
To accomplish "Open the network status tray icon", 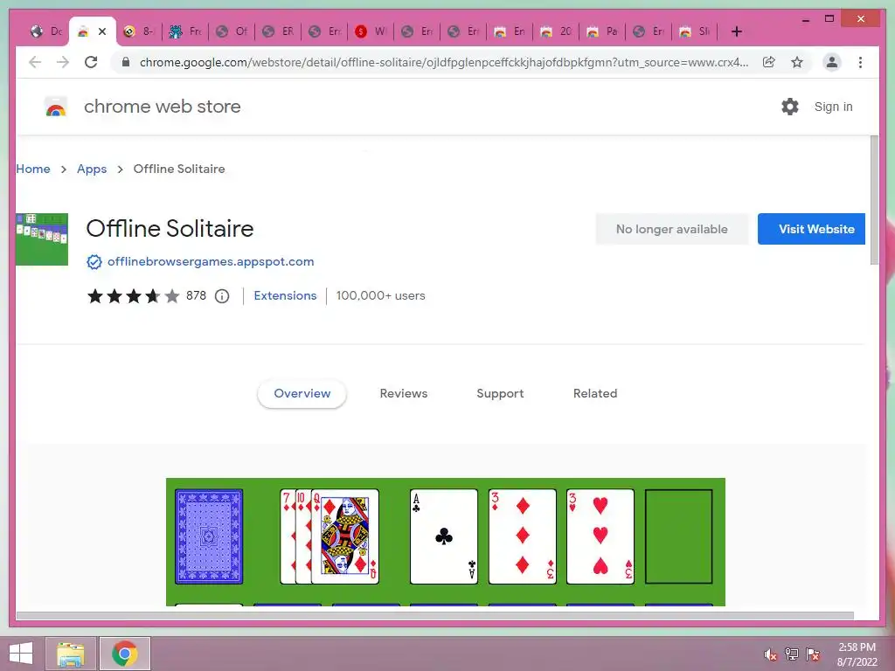I will 792,654.
